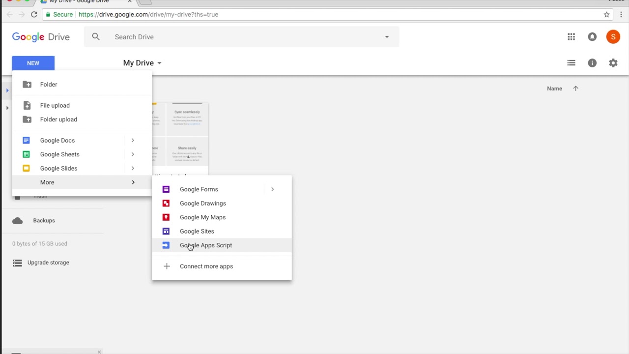Click the Google Drawings icon
This screenshot has height=354, width=629.
click(x=166, y=203)
